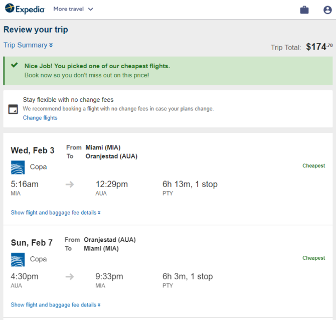This screenshot has width=336, height=320.
Task: Expand the Trip Summary section
Action: [28, 45]
